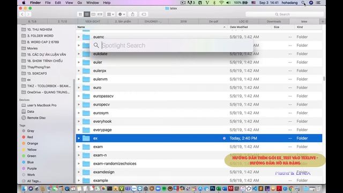This screenshot has height=193, width=343.
Task: Expand the exam folder
Action: pyautogui.click(x=79, y=147)
